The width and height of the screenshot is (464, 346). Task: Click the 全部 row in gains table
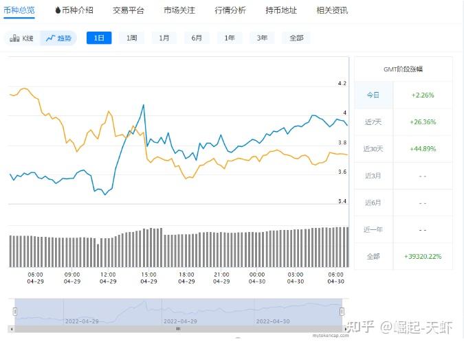click(404, 256)
